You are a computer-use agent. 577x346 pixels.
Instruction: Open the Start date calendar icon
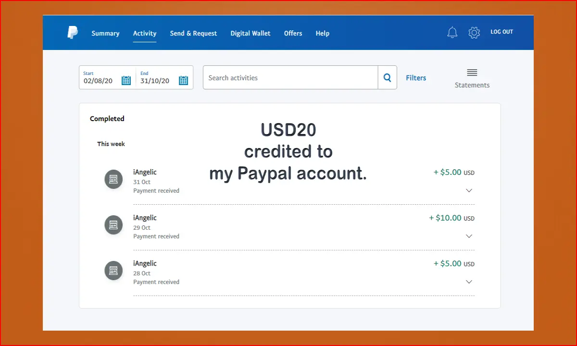[x=126, y=80]
